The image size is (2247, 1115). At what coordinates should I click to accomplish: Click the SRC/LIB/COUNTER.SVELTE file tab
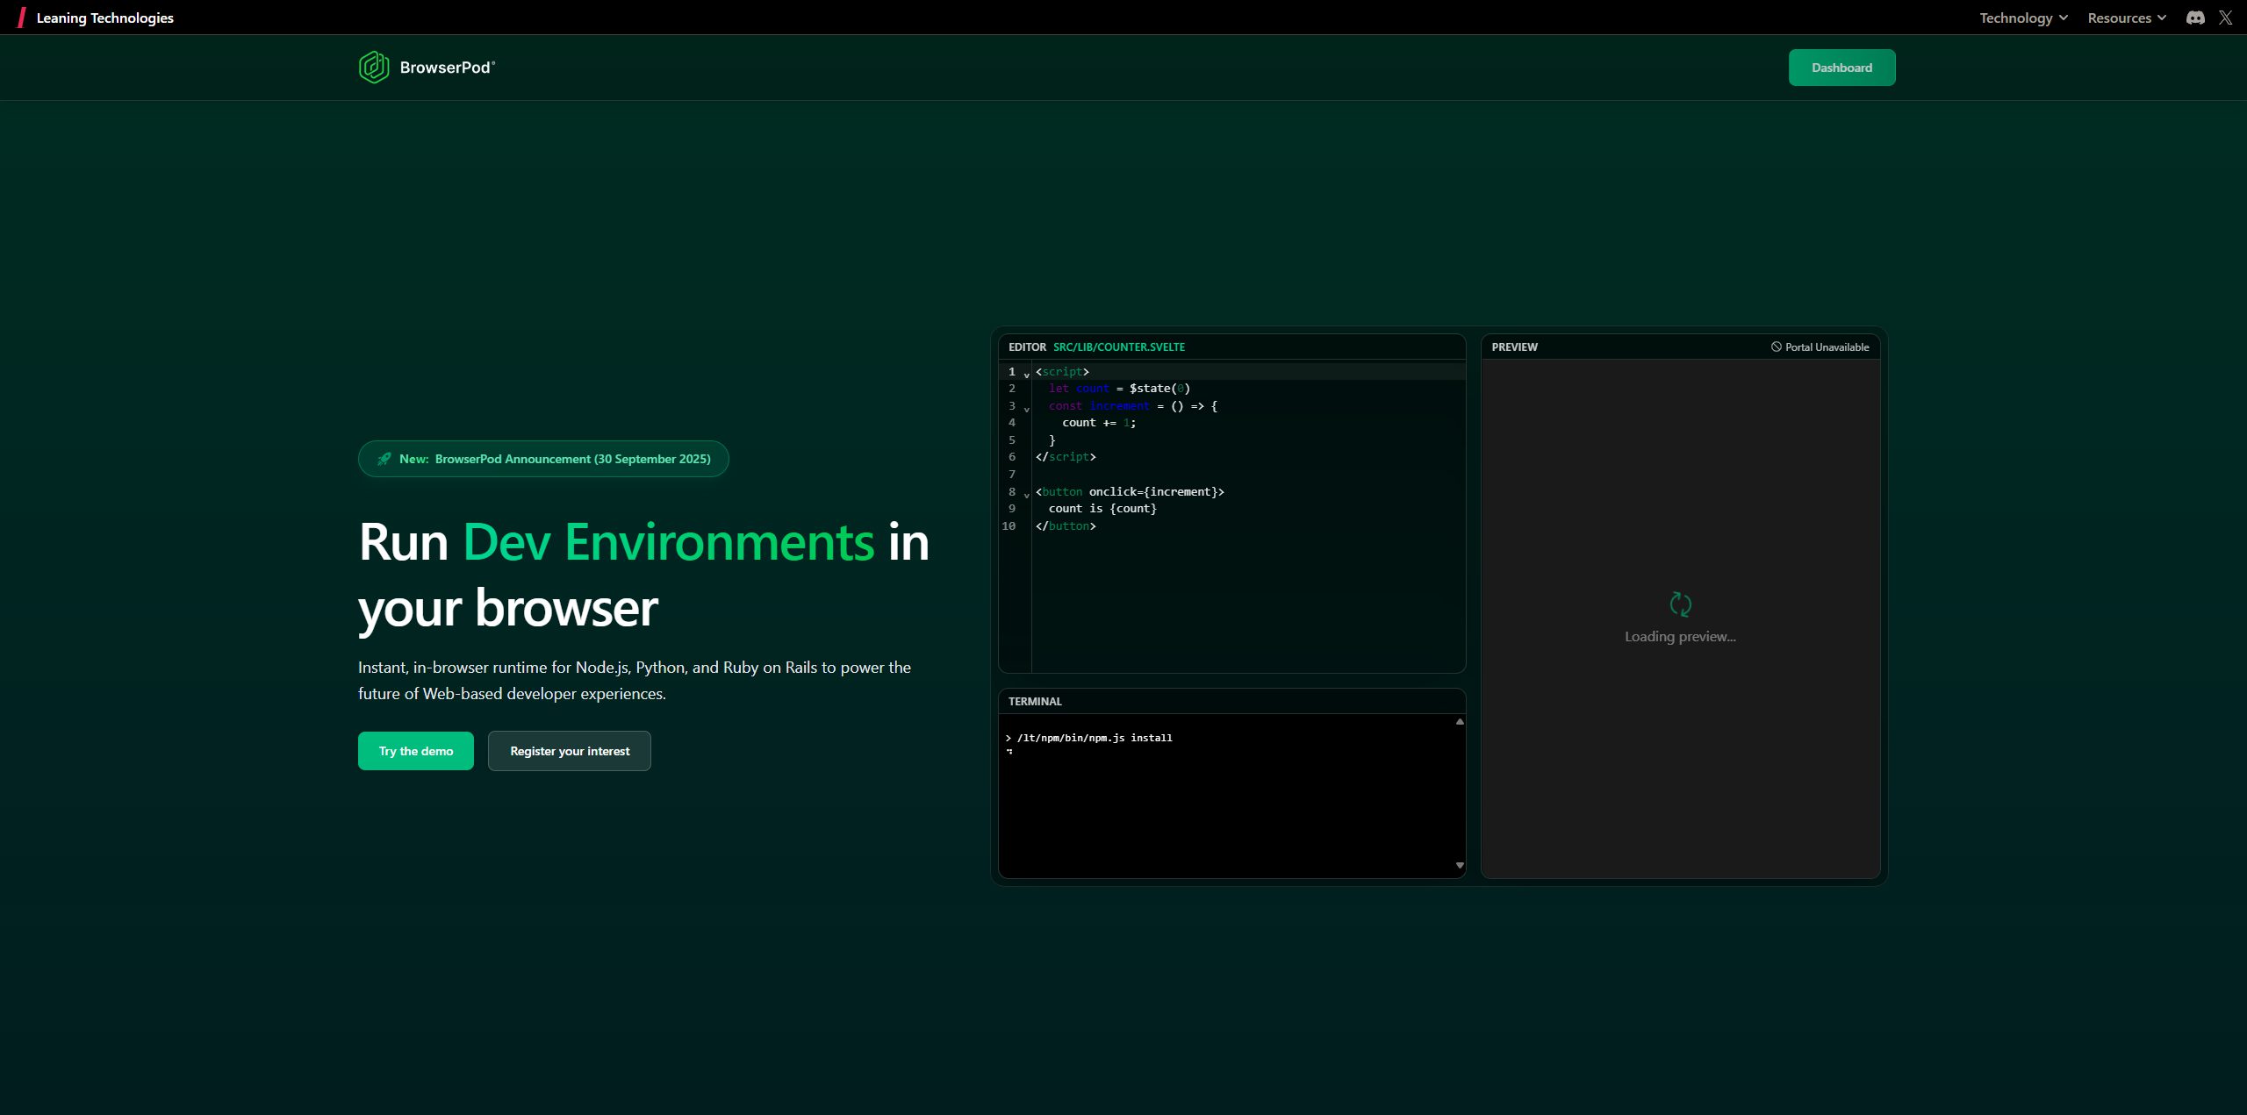[x=1118, y=347]
